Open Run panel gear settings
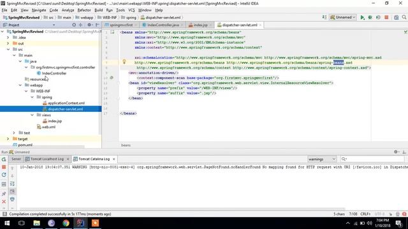Viewport: 408px width, 229px height. pos(396,152)
